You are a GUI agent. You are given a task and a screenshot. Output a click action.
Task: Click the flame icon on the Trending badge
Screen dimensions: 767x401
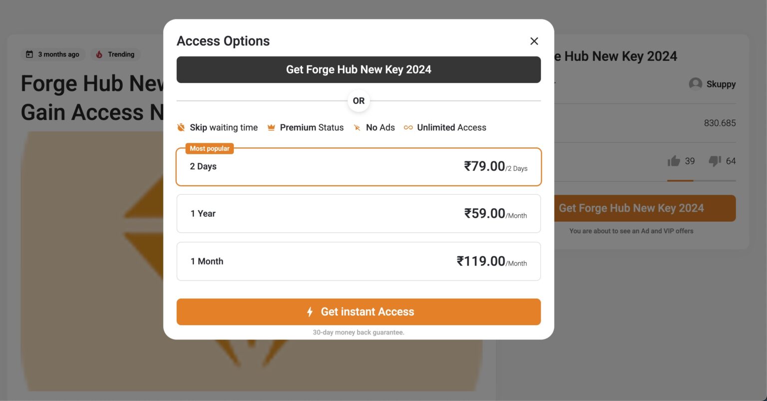point(100,54)
